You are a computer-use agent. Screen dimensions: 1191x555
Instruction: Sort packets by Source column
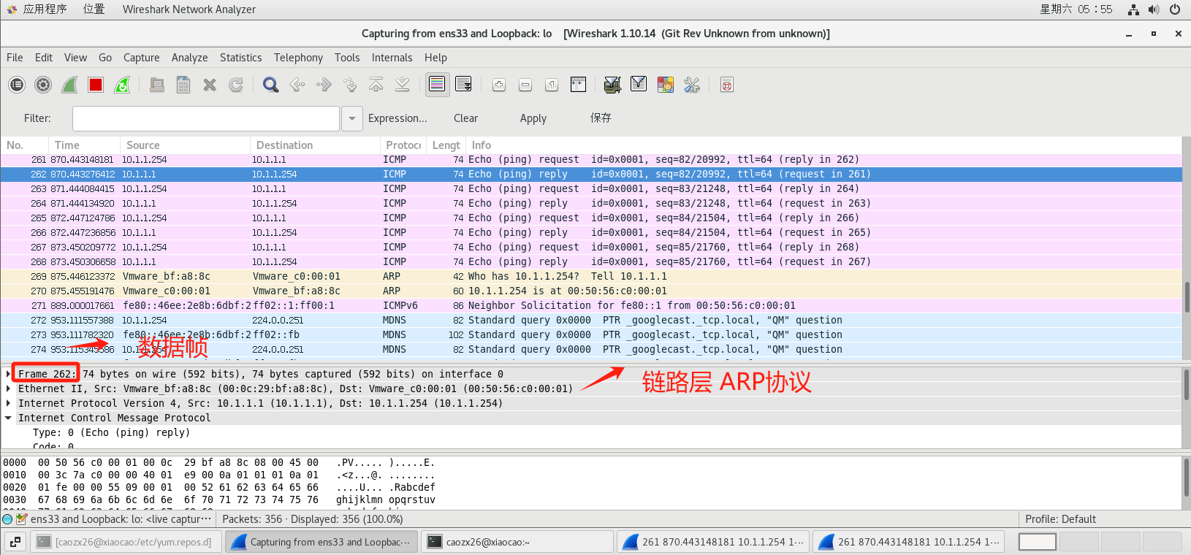(x=185, y=145)
